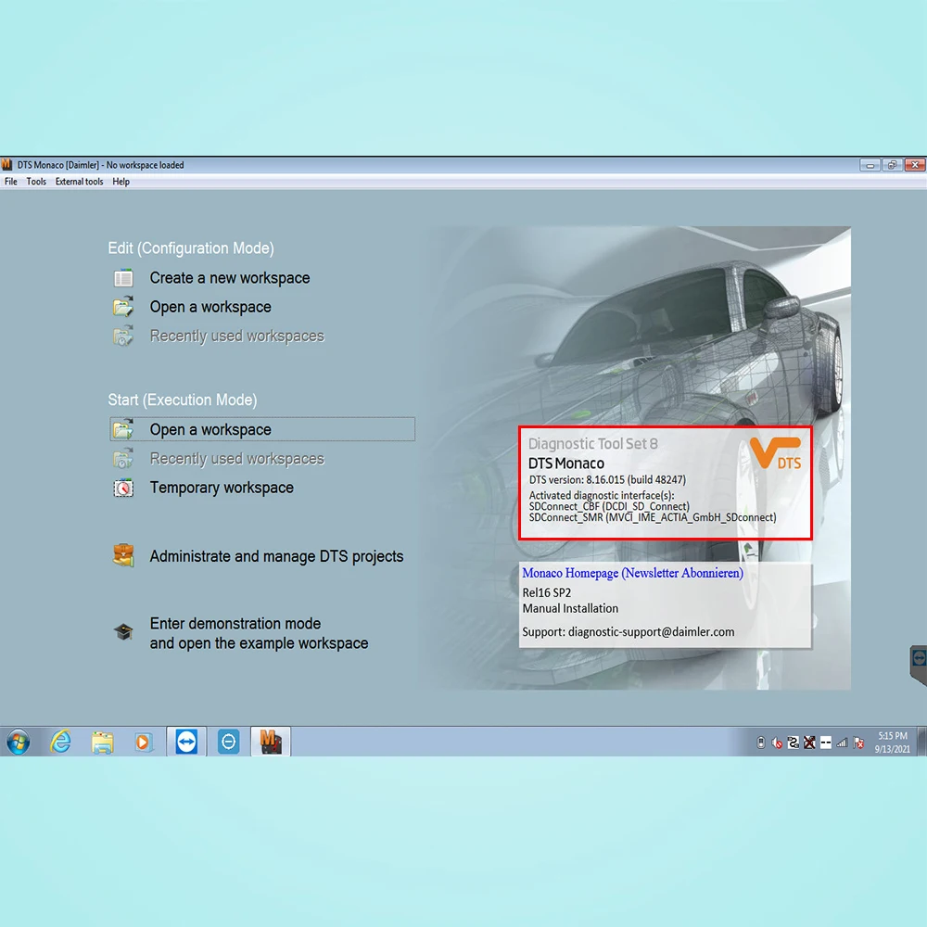The width and height of the screenshot is (927, 927).
Task: Click the muted volume tray icon
Action: pos(778,743)
